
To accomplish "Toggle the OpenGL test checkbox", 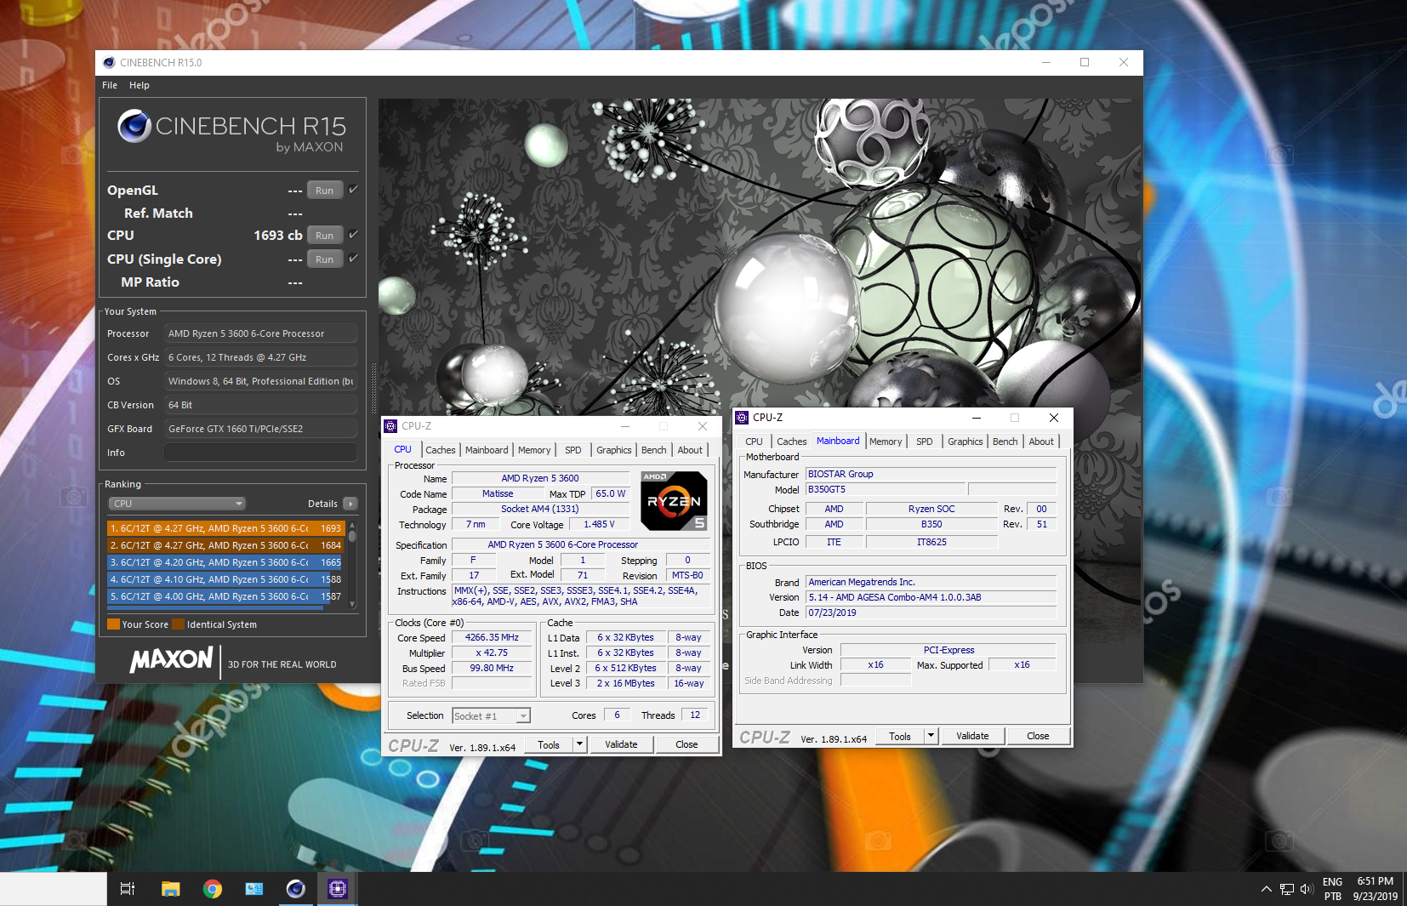I will click(x=353, y=189).
